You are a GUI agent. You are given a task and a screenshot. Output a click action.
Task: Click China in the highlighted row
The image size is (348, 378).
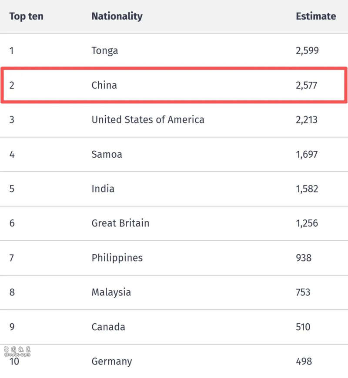pyautogui.click(x=104, y=85)
